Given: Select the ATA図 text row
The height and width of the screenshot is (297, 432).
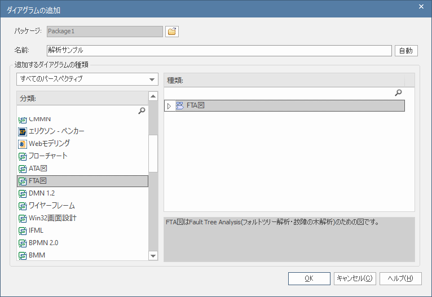Looking at the screenshot, I should tap(38, 169).
